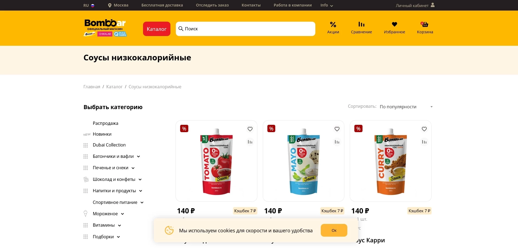518x251 pixels.
Task: Toggle favorite heart on Curry sauce
Action: point(424,129)
